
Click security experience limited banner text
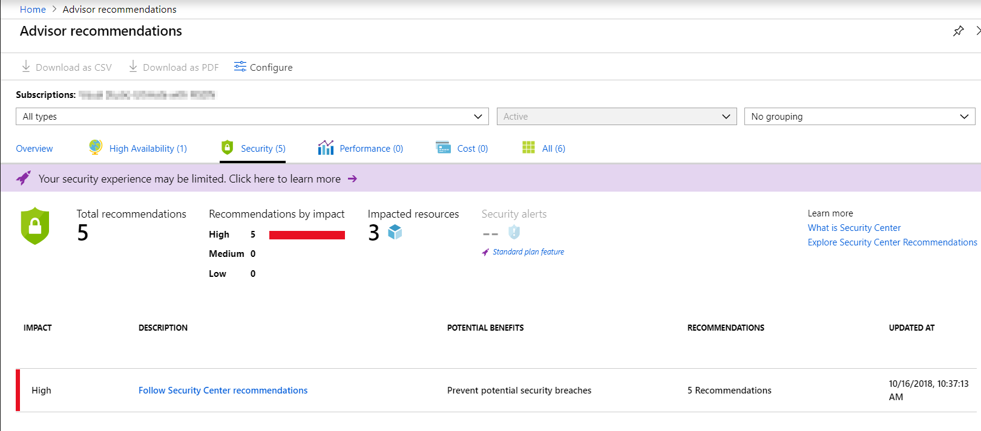(x=189, y=179)
